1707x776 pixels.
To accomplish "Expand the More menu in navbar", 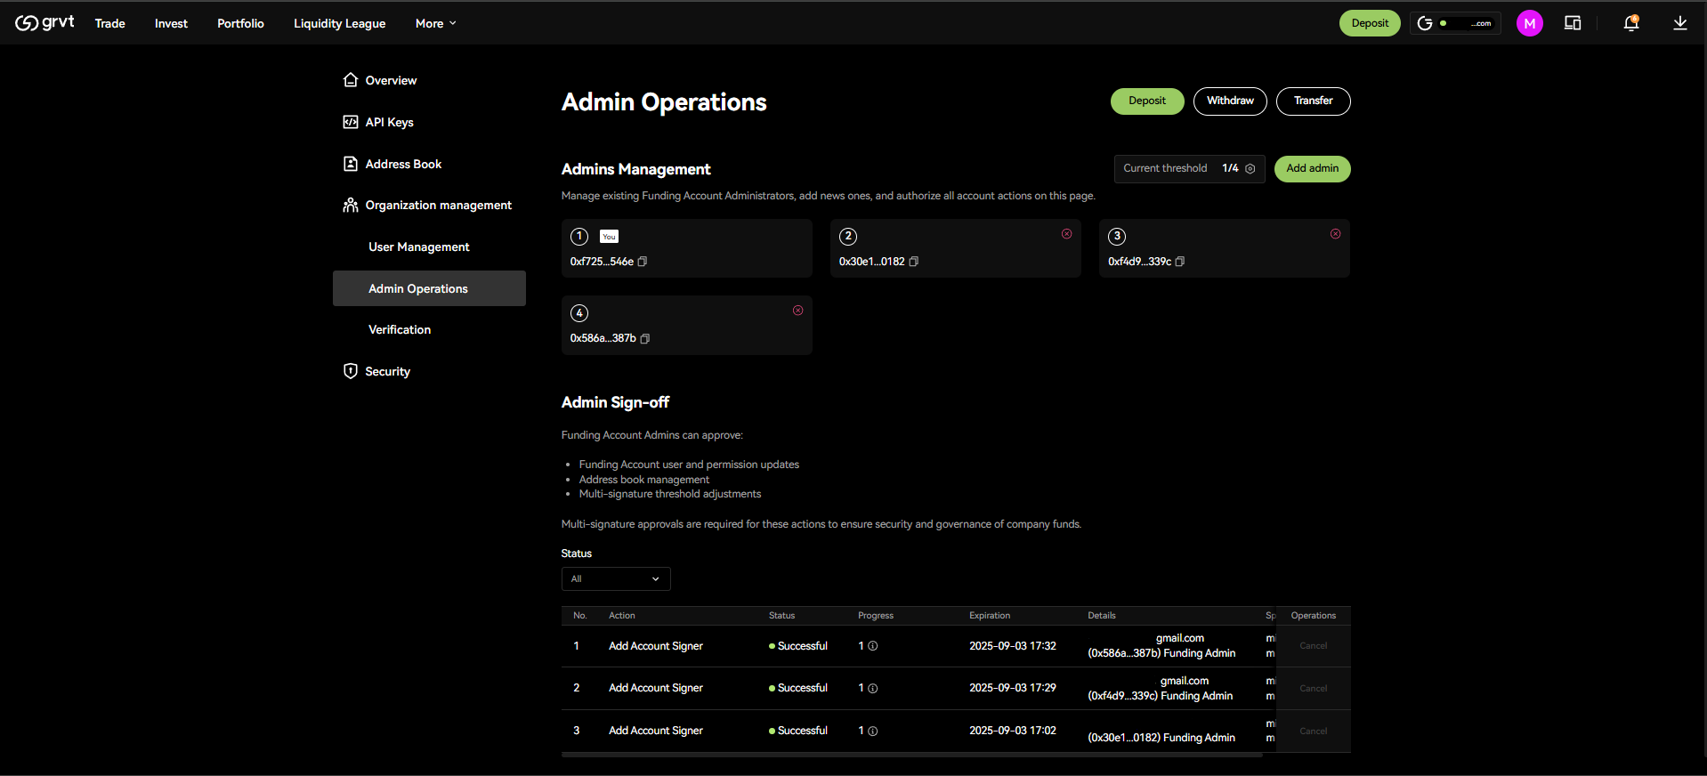I will (436, 23).
